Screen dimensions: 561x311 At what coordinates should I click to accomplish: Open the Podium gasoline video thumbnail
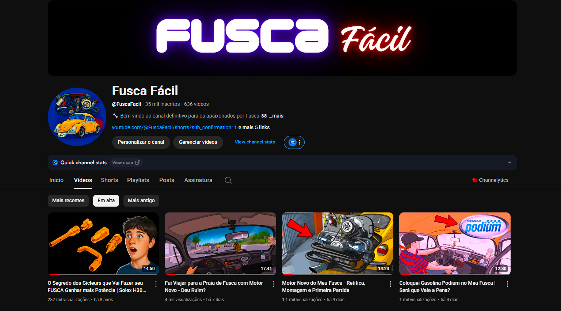[455, 243]
